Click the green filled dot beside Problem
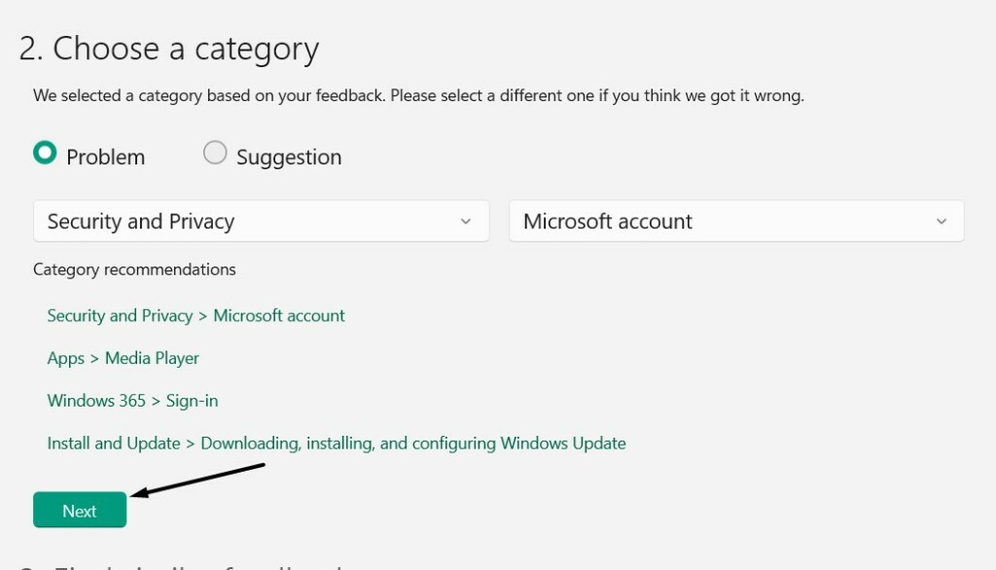The width and height of the screenshot is (996, 570). pos(45,154)
